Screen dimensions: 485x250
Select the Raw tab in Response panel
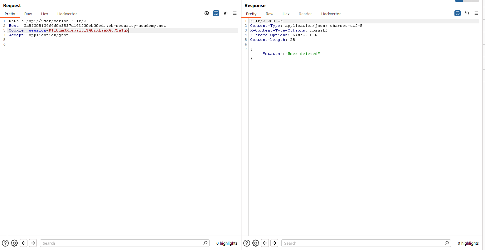[269, 14]
